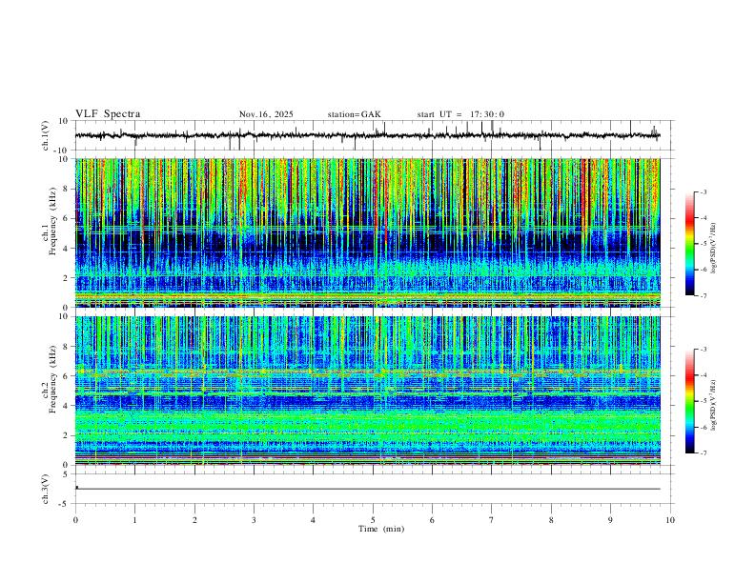755x583 pixels.
Task: Click the 'station=GAK' label
Action: (x=354, y=114)
